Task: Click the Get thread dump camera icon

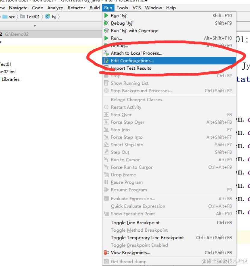Action: pyautogui.click(x=106, y=261)
